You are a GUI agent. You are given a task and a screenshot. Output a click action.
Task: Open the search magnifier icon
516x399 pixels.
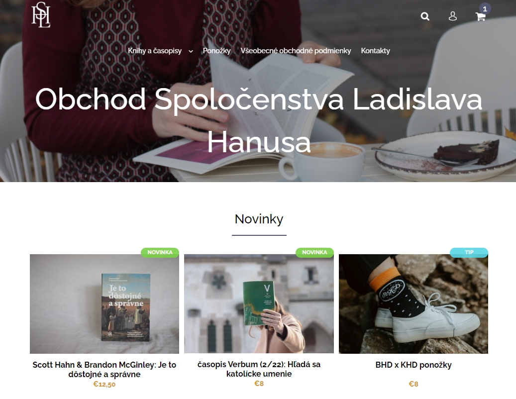tap(425, 16)
